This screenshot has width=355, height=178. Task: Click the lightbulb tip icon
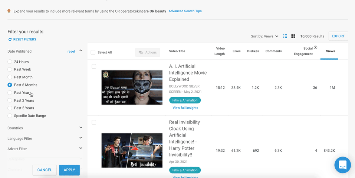point(9,11)
